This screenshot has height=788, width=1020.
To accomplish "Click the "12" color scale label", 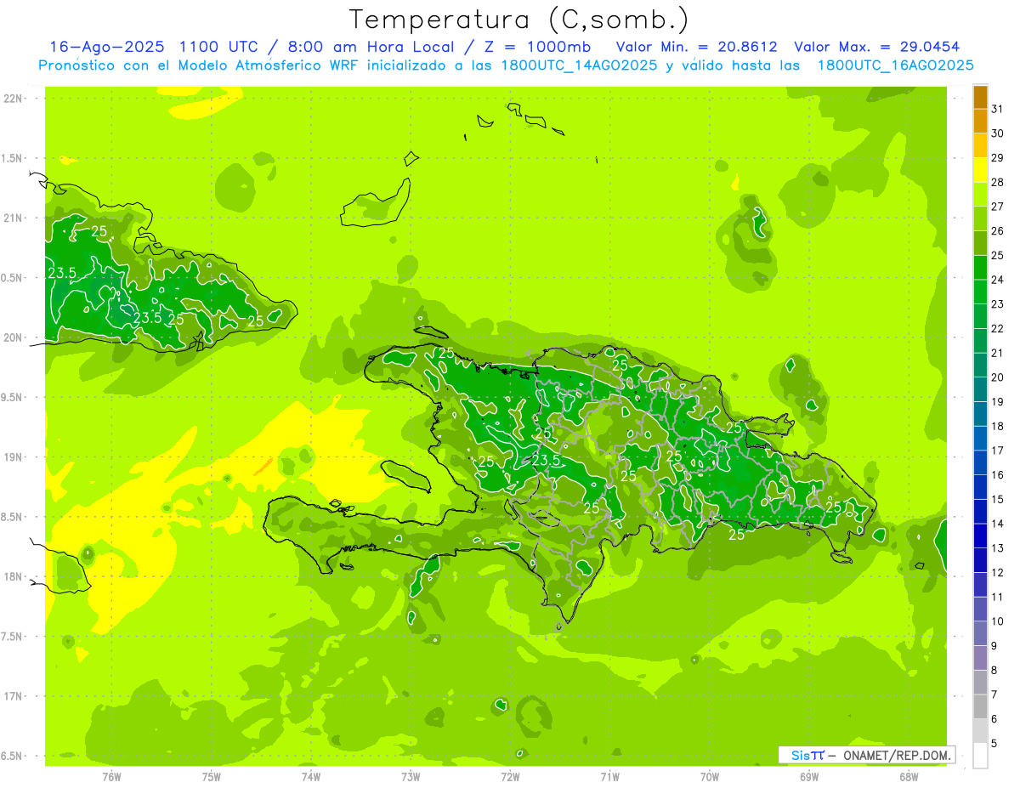I will click(998, 573).
